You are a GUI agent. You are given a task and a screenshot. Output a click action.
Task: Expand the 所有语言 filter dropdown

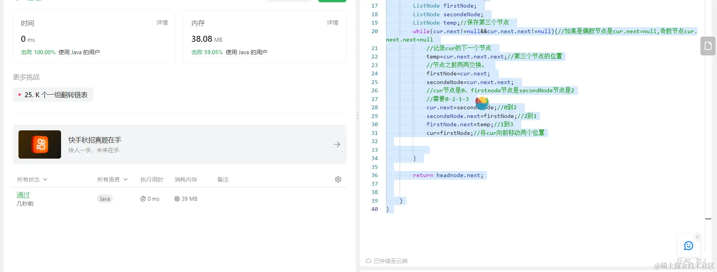[x=112, y=180]
